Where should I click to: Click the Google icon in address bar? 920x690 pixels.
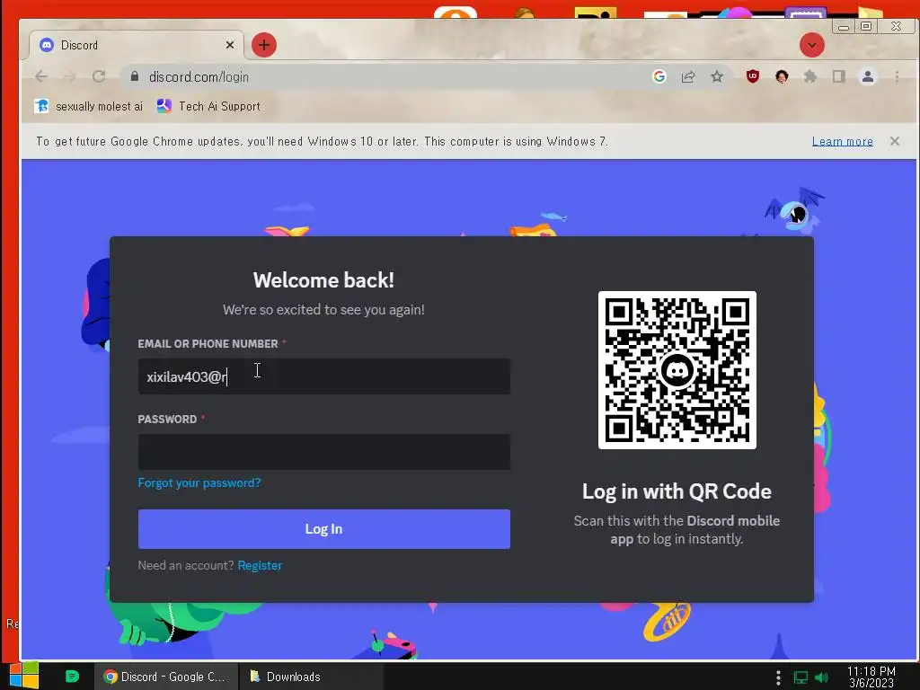point(659,77)
